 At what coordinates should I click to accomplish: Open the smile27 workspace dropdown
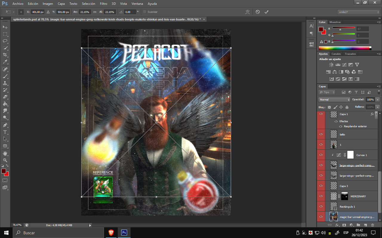click(x=359, y=12)
